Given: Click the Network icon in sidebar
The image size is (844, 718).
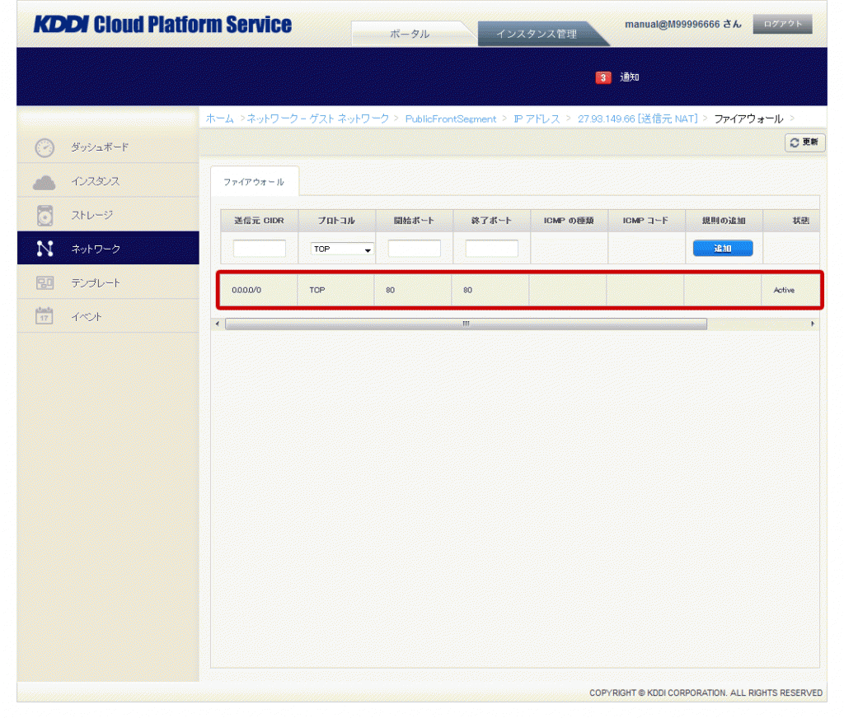Looking at the screenshot, I should [45, 249].
